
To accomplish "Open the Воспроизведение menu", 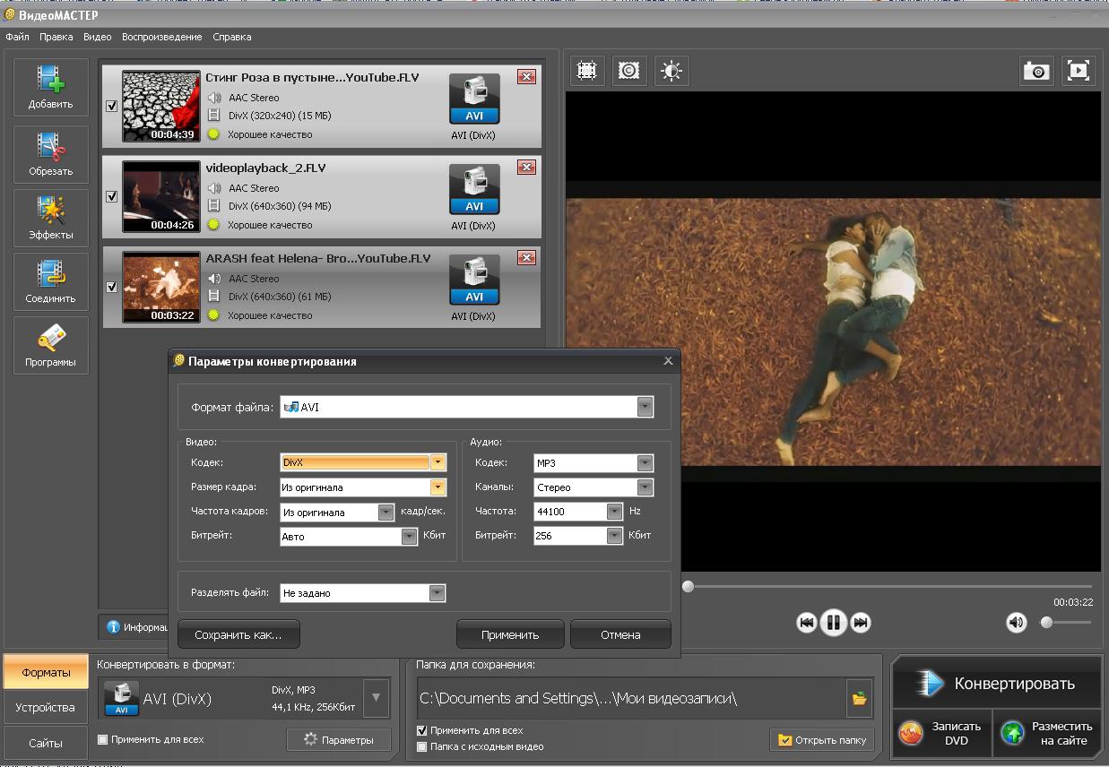I will coord(162,37).
